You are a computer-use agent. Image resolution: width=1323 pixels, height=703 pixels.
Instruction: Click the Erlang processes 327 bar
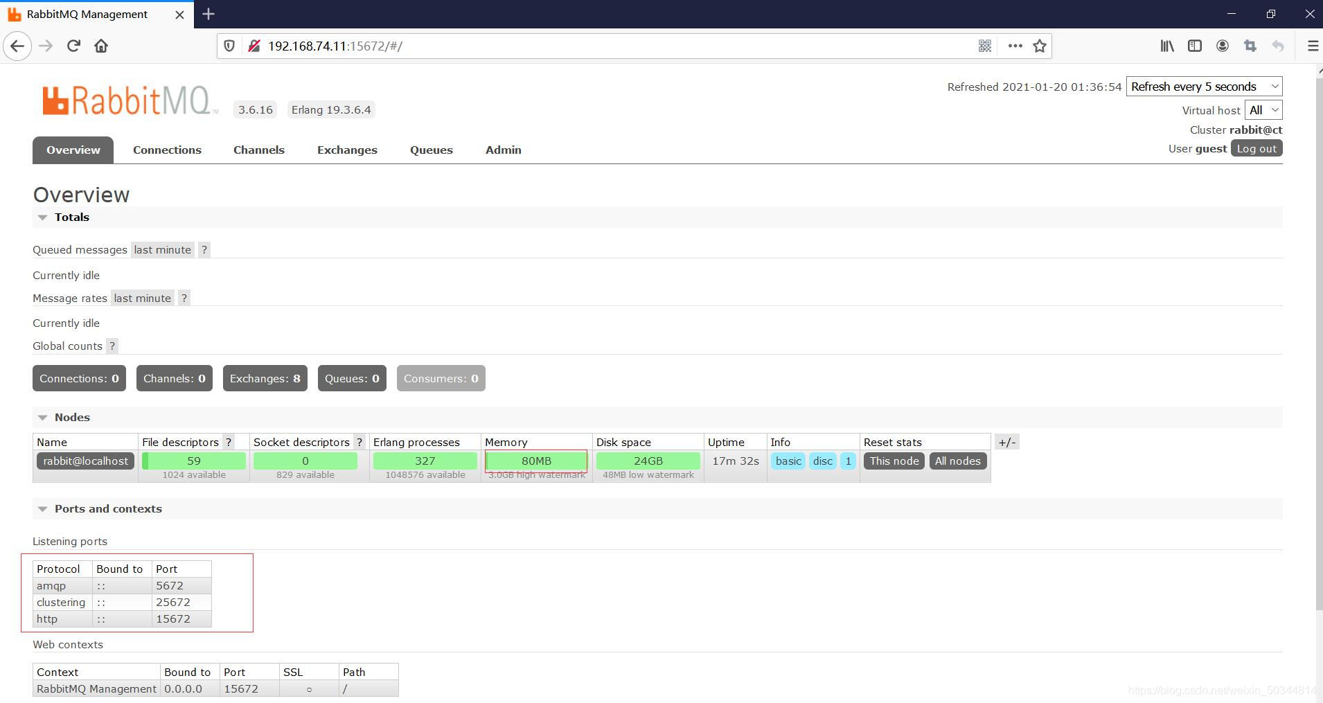click(x=425, y=461)
